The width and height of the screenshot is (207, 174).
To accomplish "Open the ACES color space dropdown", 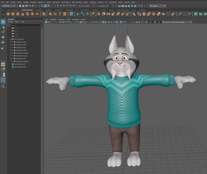I will 179,22.
